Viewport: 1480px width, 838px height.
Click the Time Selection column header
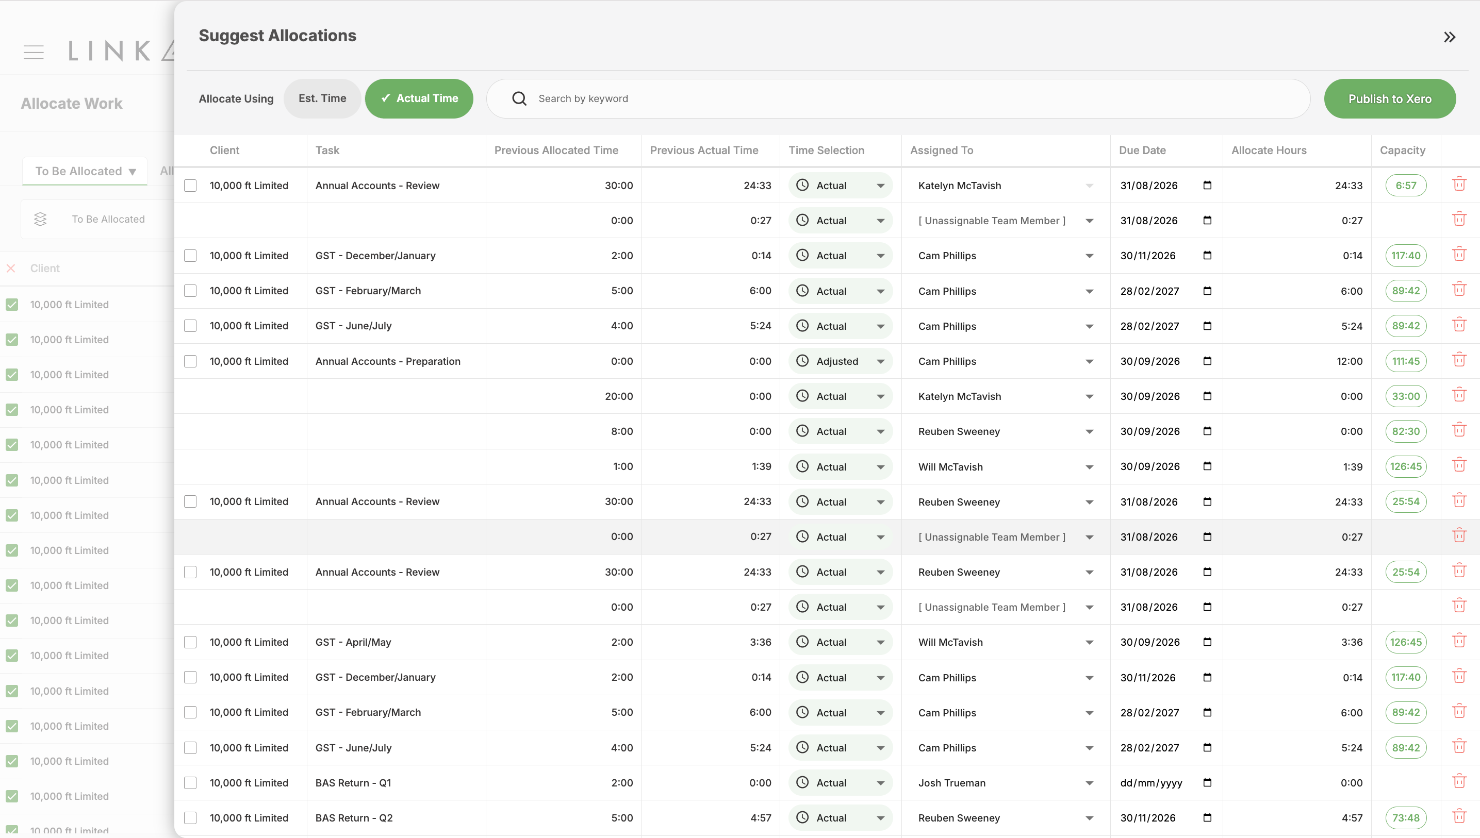[826, 150]
